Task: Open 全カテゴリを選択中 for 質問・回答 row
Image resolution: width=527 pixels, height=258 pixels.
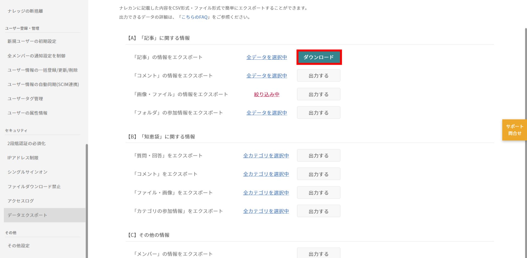Action: pos(266,156)
